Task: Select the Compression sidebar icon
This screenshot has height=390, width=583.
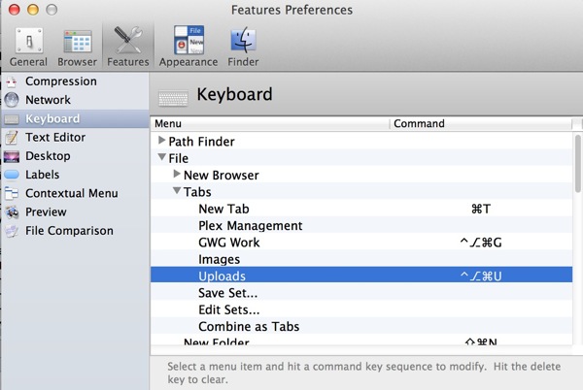Action: pyautogui.click(x=12, y=81)
